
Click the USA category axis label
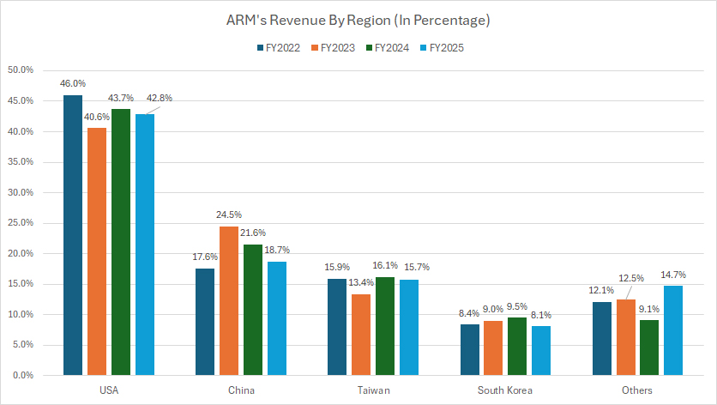[x=109, y=390]
